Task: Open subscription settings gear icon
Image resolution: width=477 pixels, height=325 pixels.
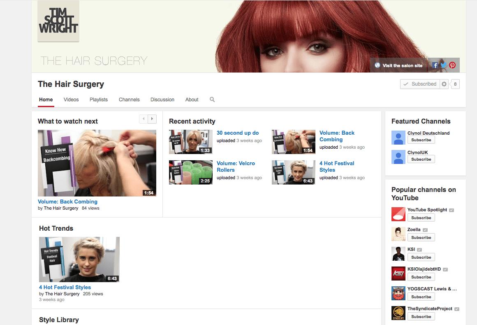Action: click(444, 84)
